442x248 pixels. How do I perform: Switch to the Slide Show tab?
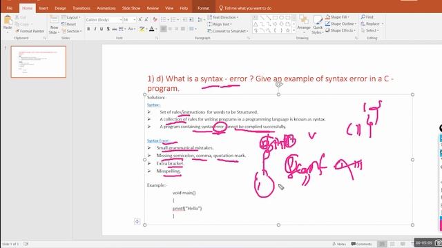(131, 8)
